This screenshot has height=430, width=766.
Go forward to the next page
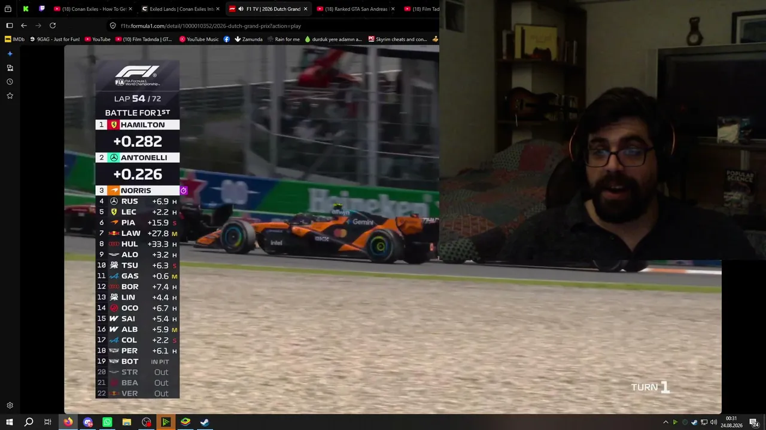tap(38, 26)
